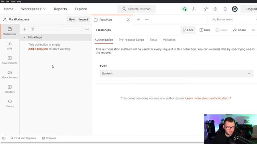Screen dimensions: 257x144
Task: Click the filter icon in collections search
Action: [x=33, y=29]
